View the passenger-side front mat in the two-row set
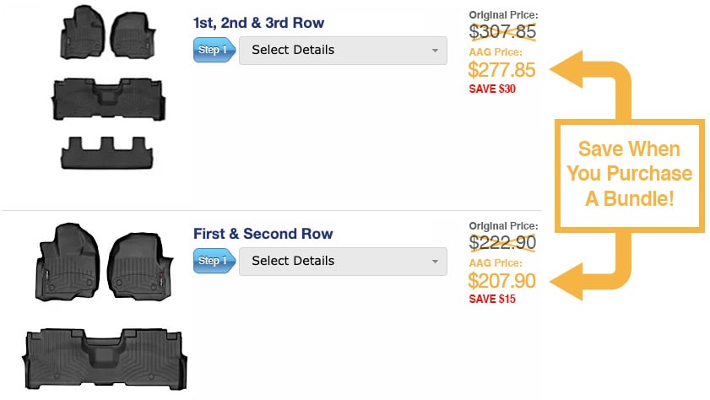 [140, 265]
